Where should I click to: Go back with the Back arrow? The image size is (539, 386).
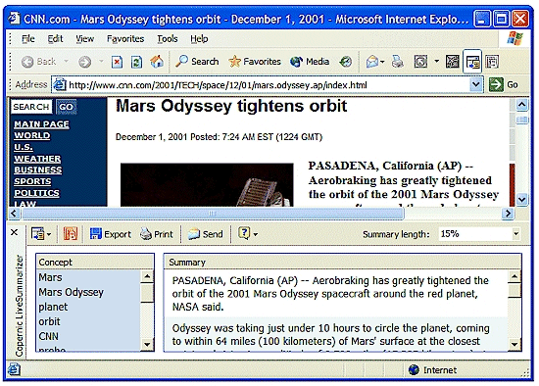(x=38, y=62)
